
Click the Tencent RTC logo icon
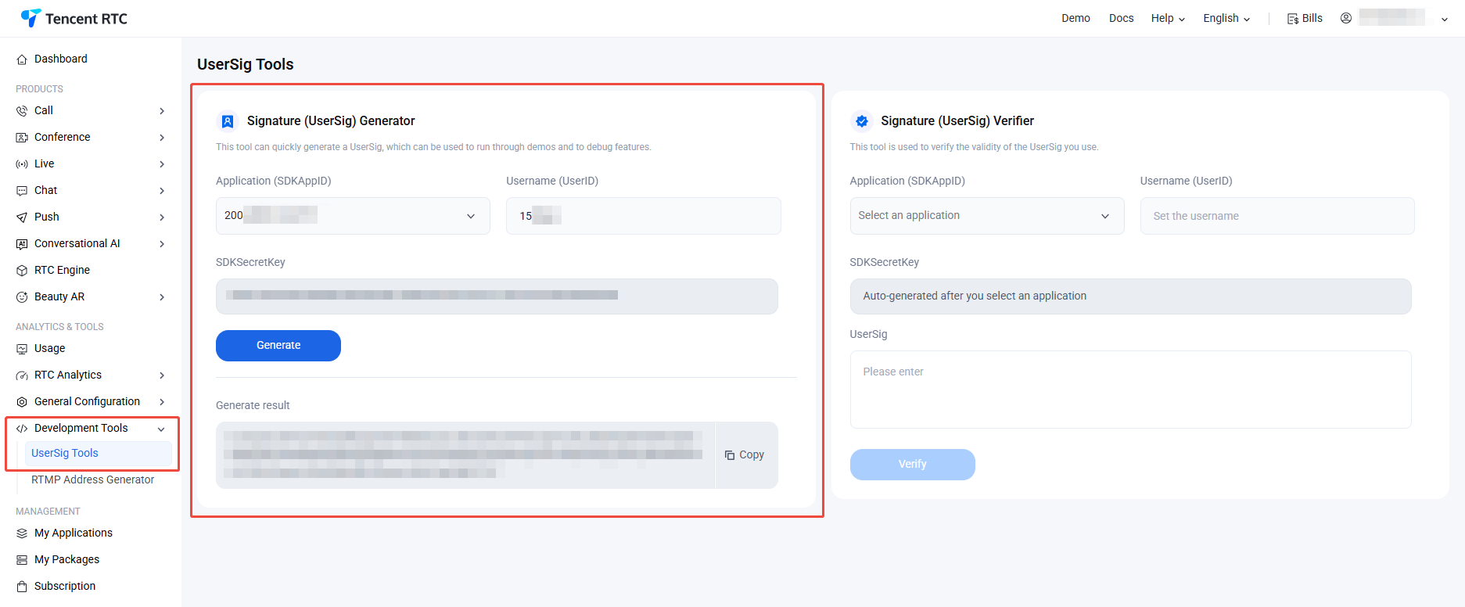pyautogui.click(x=31, y=17)
